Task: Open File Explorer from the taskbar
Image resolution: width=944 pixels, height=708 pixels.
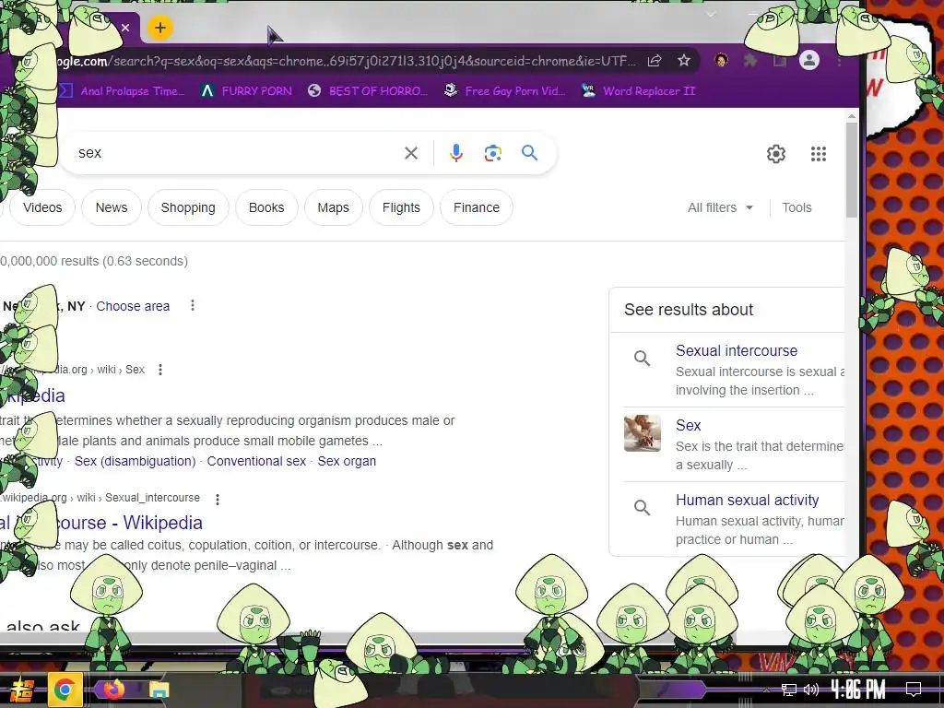Action: pyautogui.click(x=159, y=690)
